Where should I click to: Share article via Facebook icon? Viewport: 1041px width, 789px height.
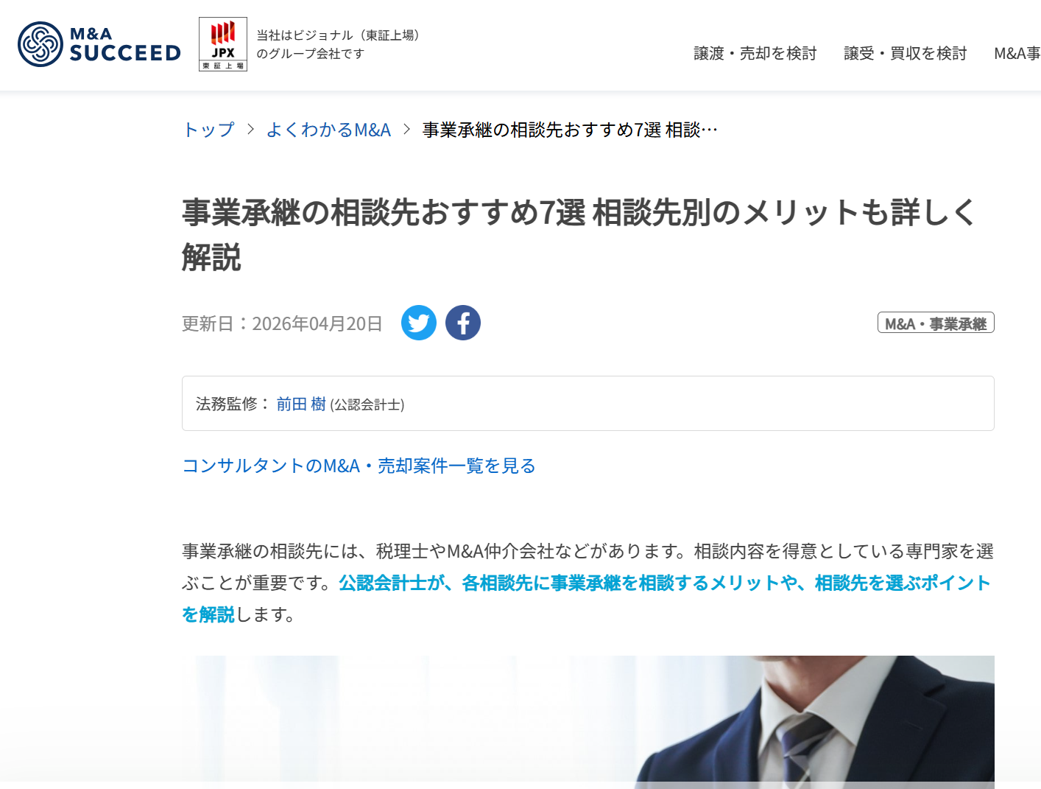[463, 323]
